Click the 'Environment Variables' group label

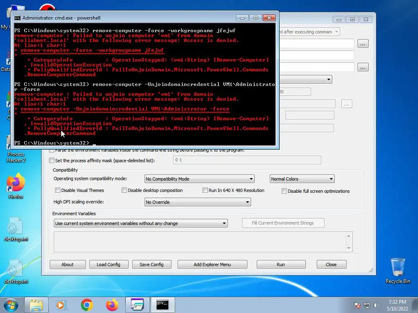[x=74, y=214]
